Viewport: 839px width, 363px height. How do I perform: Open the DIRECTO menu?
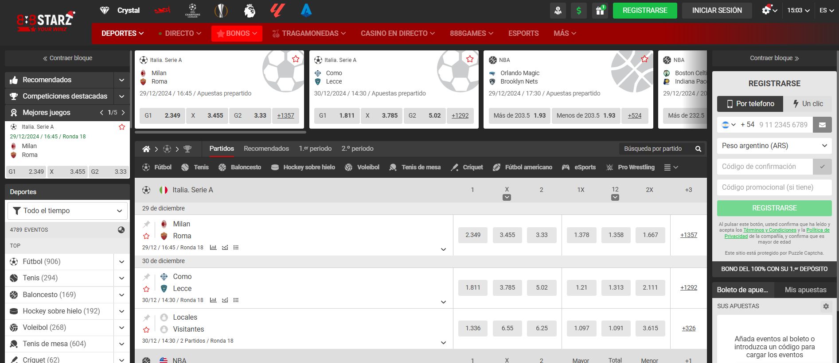click(180, 33)
